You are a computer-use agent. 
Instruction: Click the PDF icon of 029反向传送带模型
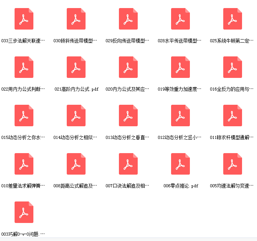128,19
